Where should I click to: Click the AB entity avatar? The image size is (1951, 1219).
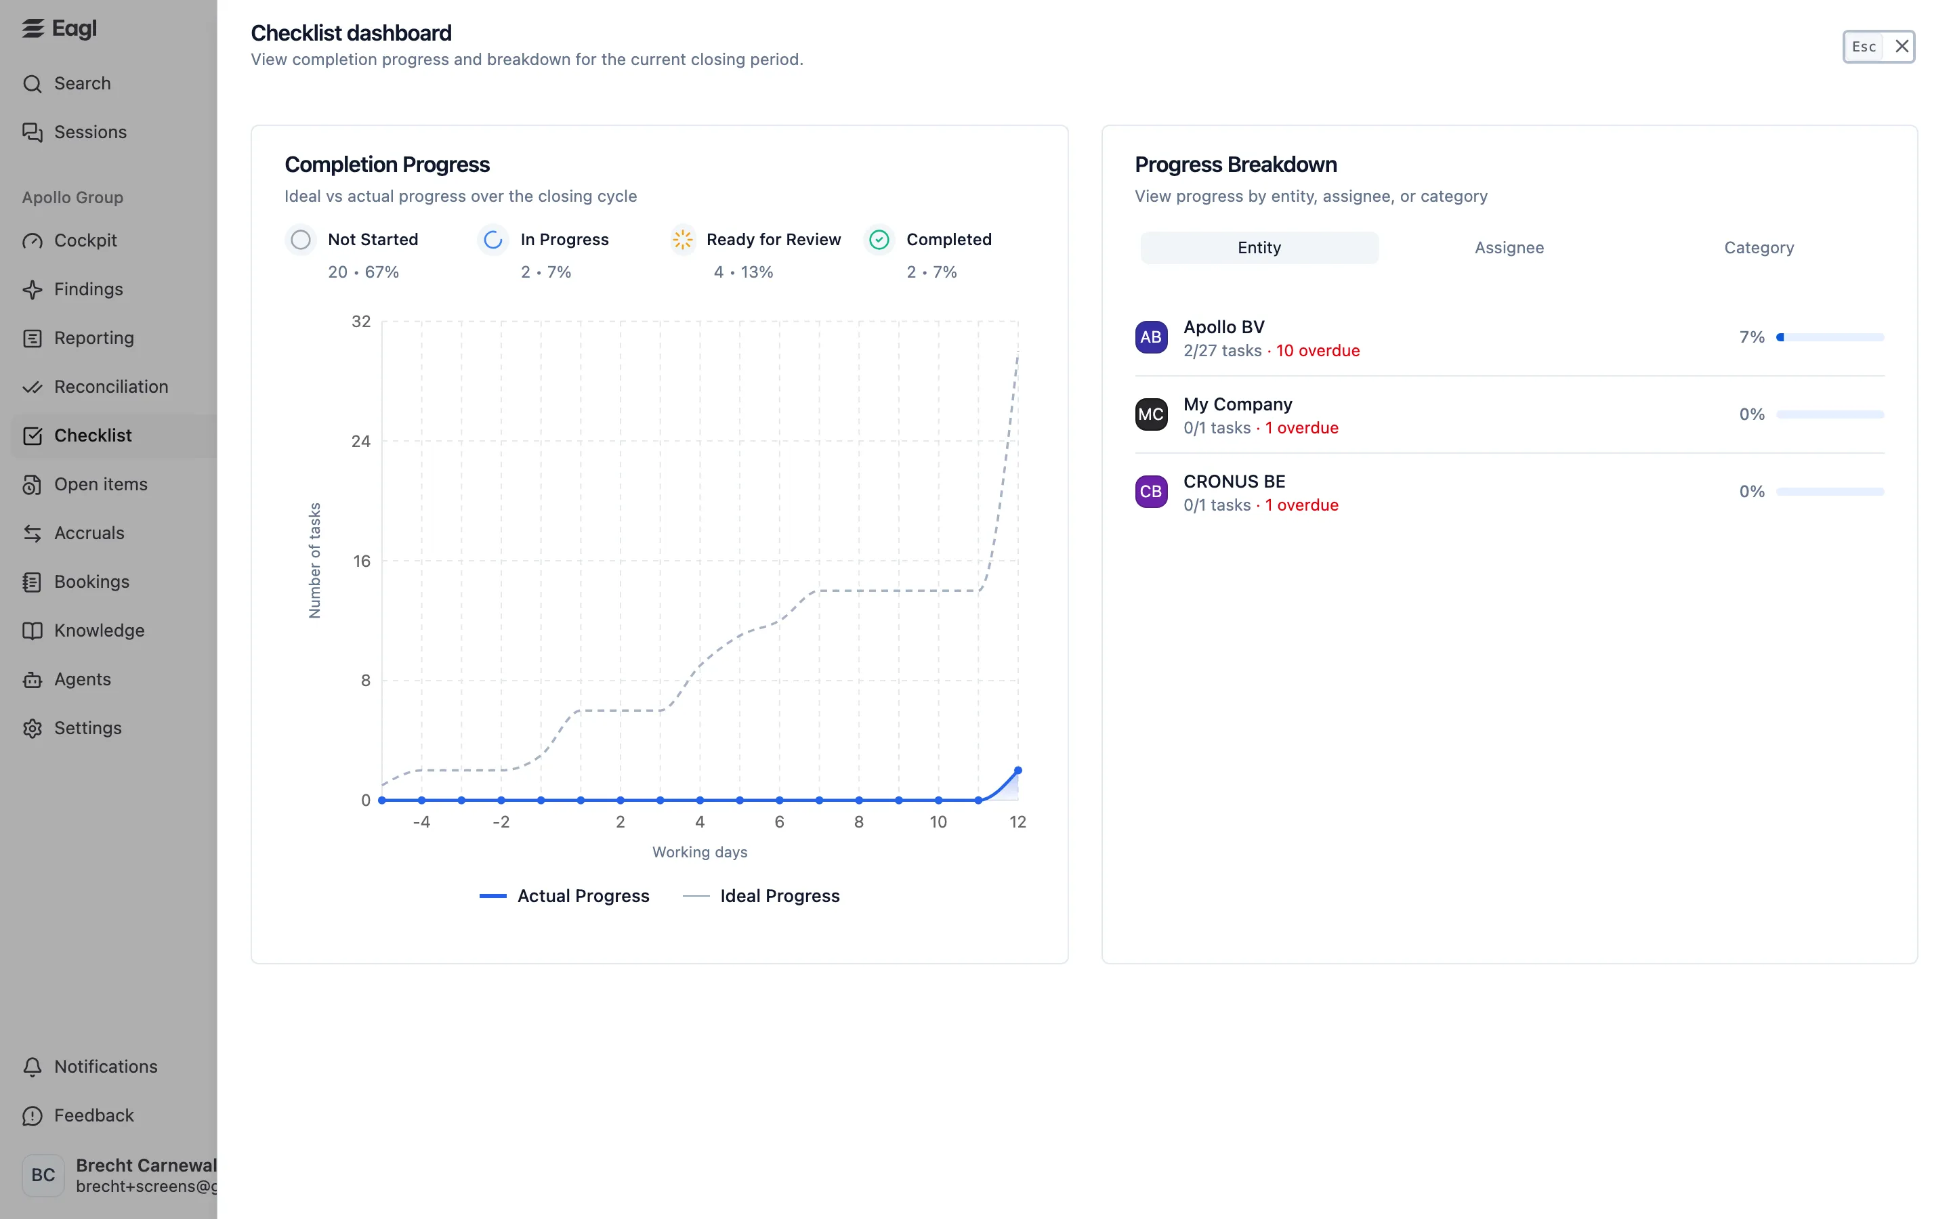pyautogui.click(x=1151, y=338)
